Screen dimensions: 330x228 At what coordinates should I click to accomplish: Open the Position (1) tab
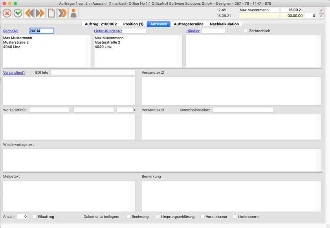(x=133, y=24)
